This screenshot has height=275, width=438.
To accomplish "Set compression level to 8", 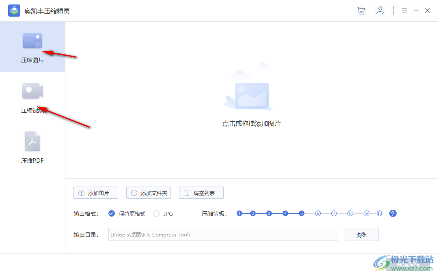I will (x=350, y=213).
